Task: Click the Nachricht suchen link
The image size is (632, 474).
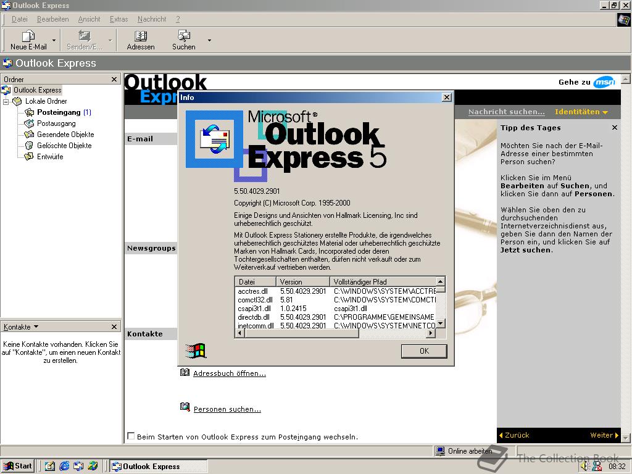Action: point(506,112)
